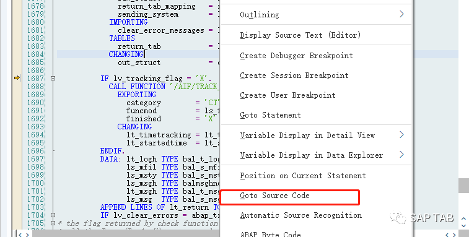Click the down arrow under the editor's up arrow
This screenshot has width=469, height=237.
coord(463,226)
